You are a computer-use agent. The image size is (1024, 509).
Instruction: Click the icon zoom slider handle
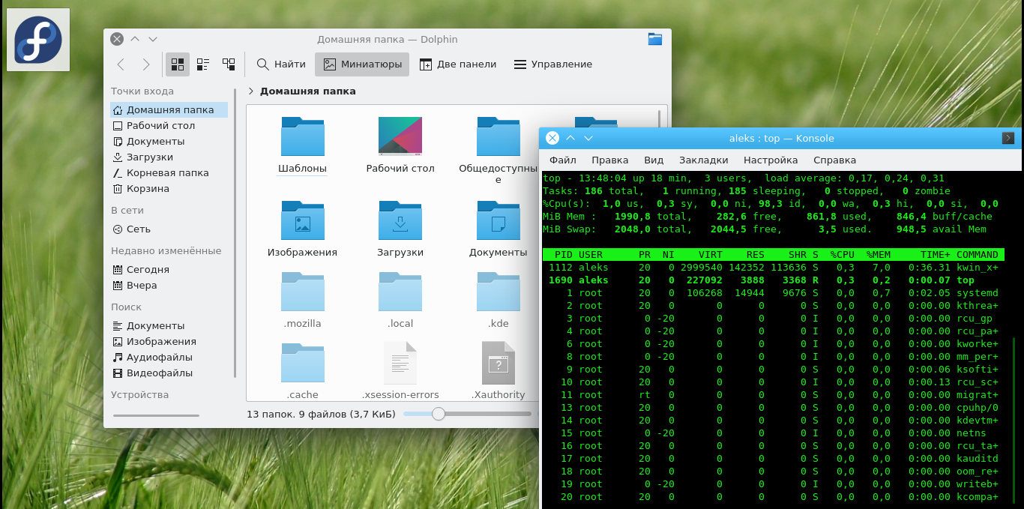(x=439, y=414)
